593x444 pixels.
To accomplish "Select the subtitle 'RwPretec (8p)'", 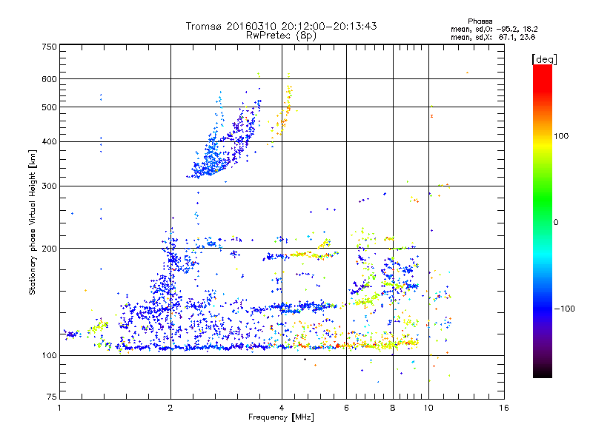I will [281, 36].
